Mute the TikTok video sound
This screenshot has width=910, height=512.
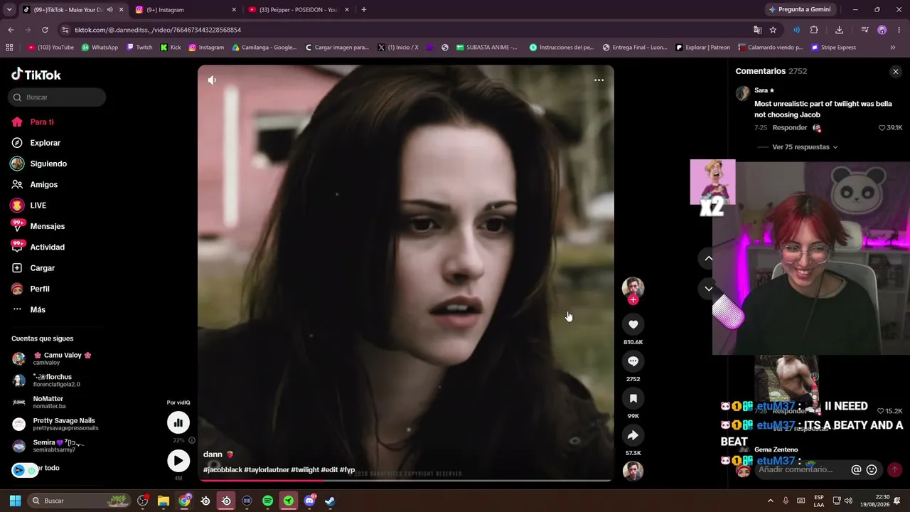coord(212,80)
